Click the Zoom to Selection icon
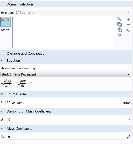 pyautogui.click(x=119, y=35)
